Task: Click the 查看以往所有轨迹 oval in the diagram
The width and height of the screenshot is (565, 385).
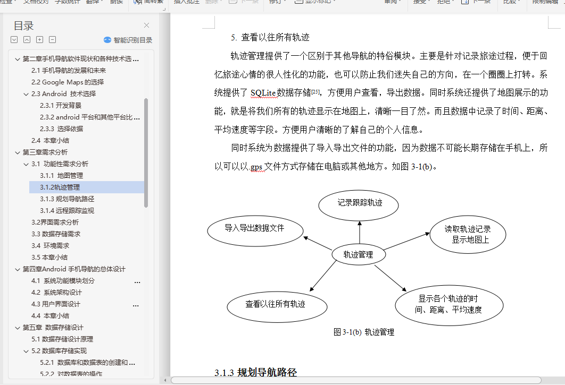Action: click(x=277, y=306)
